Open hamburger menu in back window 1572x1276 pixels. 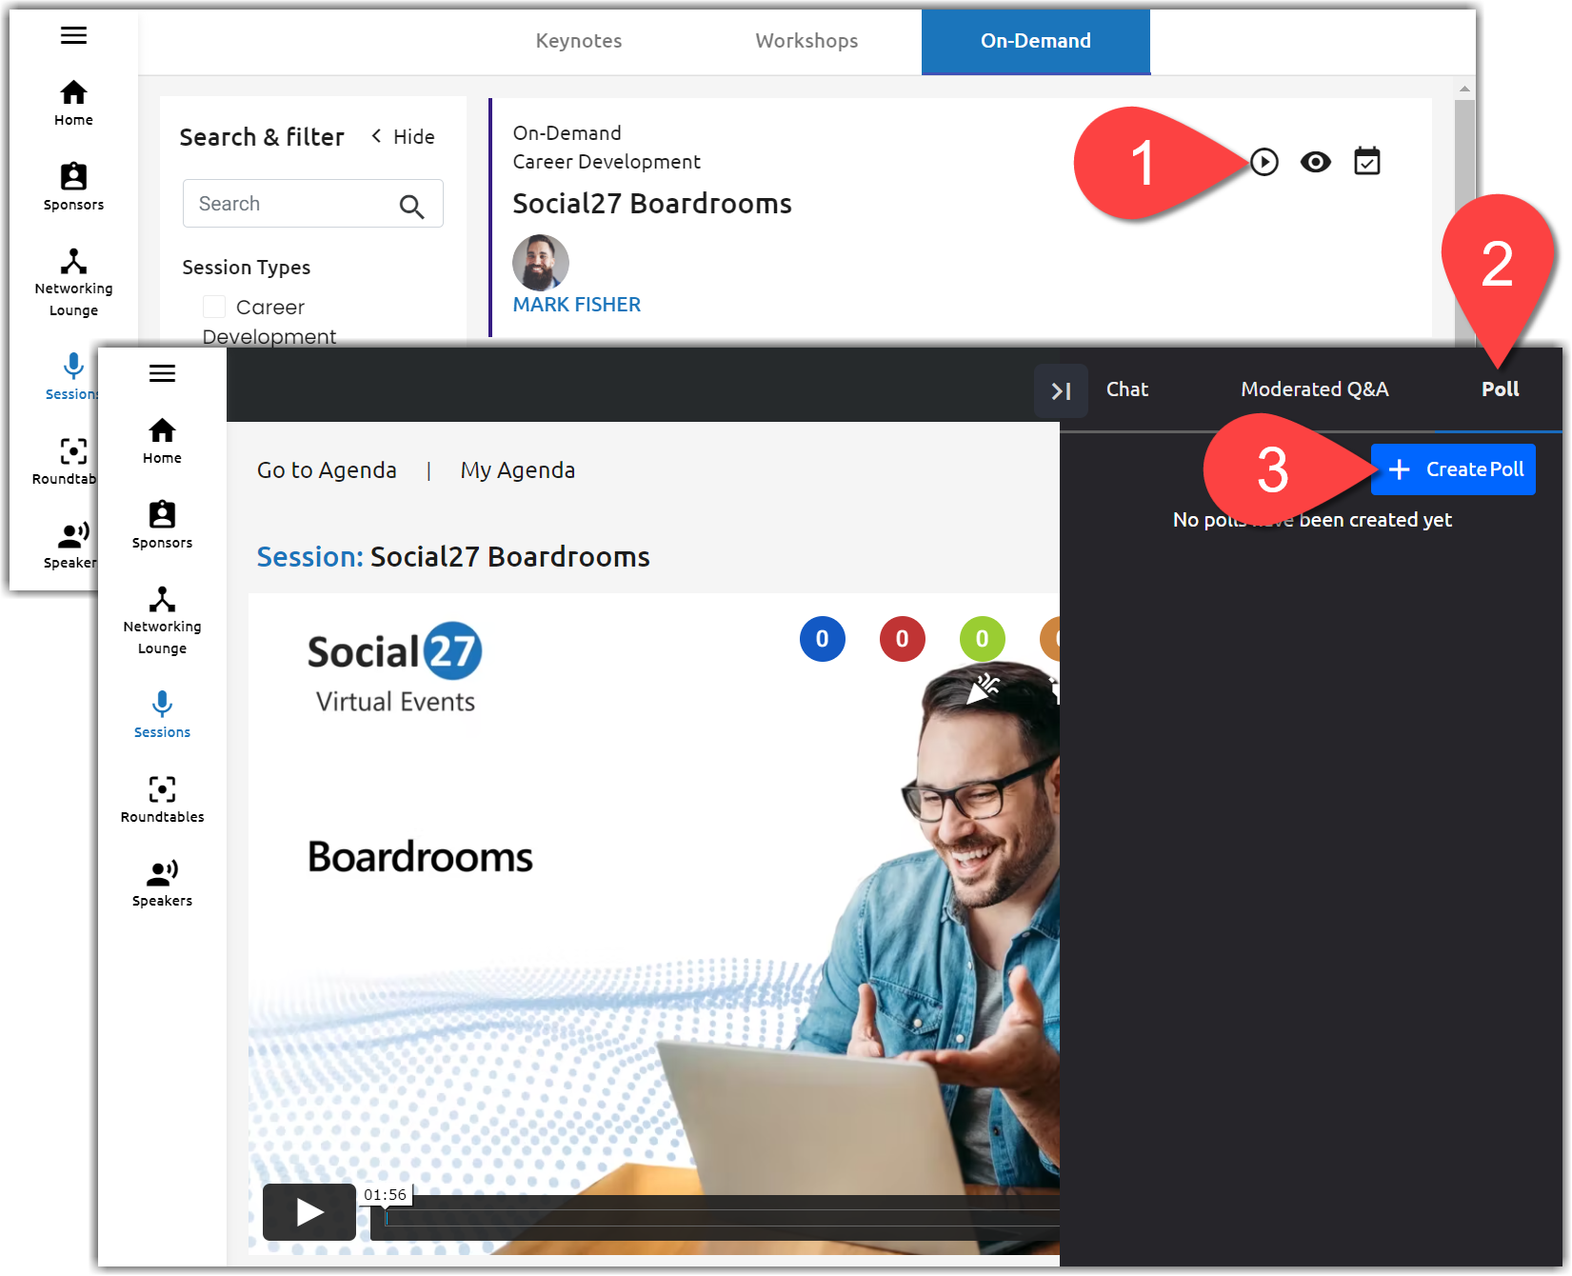point(73,35)
